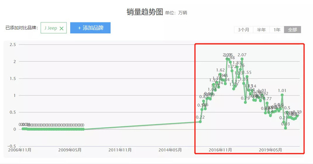Click the 0.22 data point marker
Screen dimensions: 313x164
(200, 121)
